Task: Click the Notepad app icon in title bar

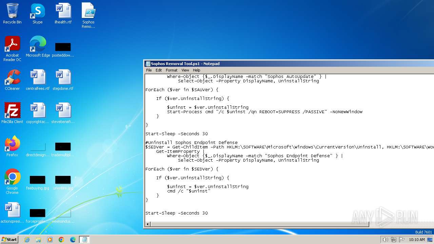Action: click(x=148, y=64)
